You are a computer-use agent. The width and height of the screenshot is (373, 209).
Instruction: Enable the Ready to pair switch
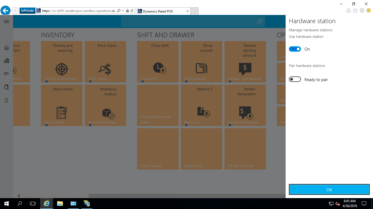295,79
